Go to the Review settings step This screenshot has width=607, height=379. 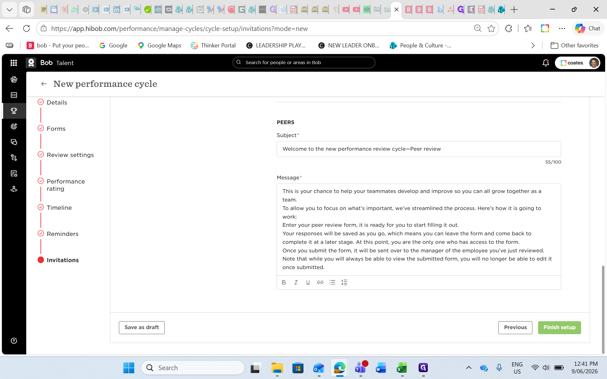pos(70,155)
